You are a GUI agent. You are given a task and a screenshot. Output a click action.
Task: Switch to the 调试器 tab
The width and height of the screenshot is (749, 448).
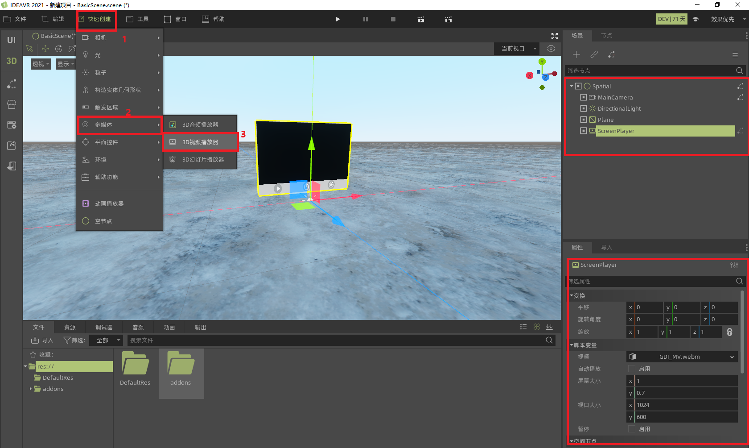click(104, 327)
